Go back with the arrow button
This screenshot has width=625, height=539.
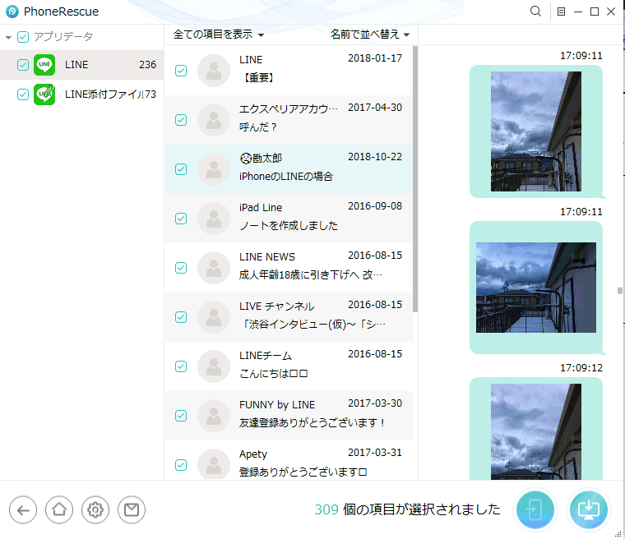coord(22,510)
